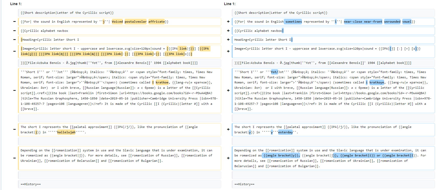Click the highlighted word 'sometimes' in new revision
Viewport: 436px width, 190px height.
click(293, 22)
